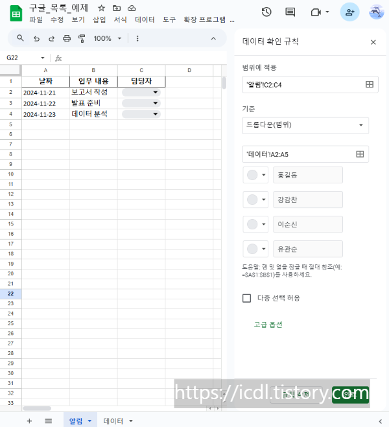The height and width of the screenshot is (427, 389).
Task: Check cloud save status icon
Action: point(132,8)
